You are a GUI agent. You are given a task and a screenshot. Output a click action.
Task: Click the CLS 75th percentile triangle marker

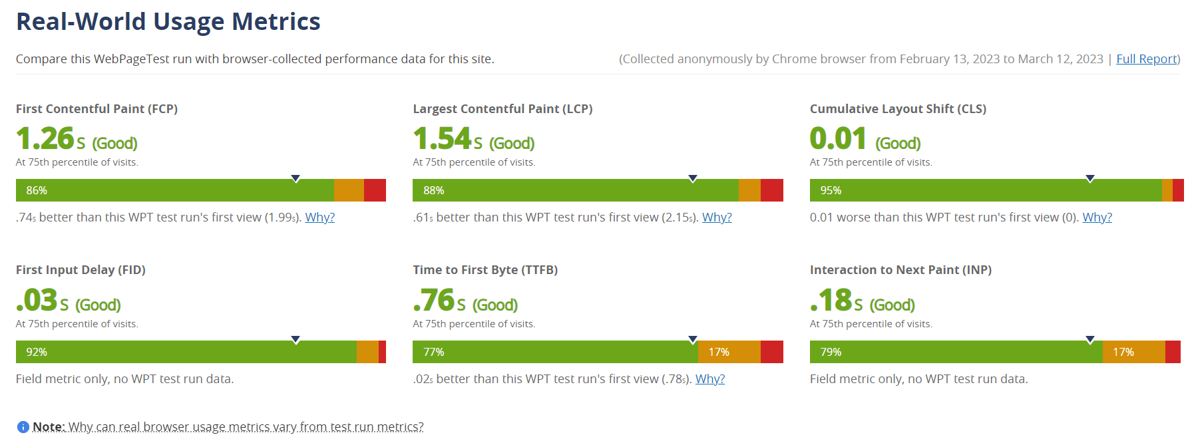point(1090,178)
